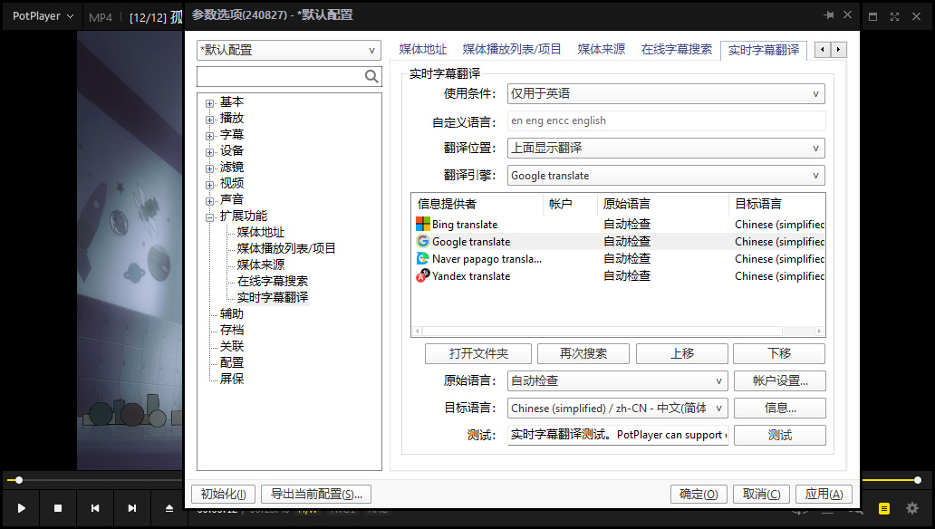Switch to the 在线字幕搜索 tab
Viewport: 935px width, 529px height.
coord(676,50)
